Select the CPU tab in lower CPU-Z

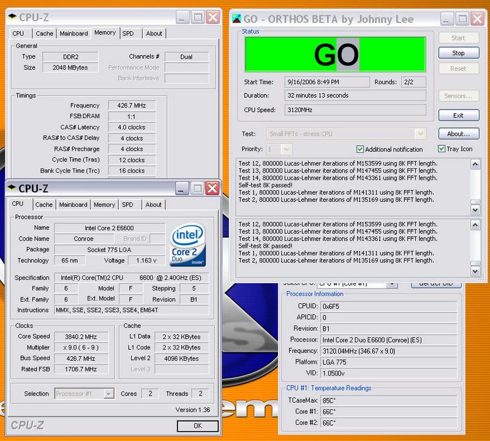(18, 204)
